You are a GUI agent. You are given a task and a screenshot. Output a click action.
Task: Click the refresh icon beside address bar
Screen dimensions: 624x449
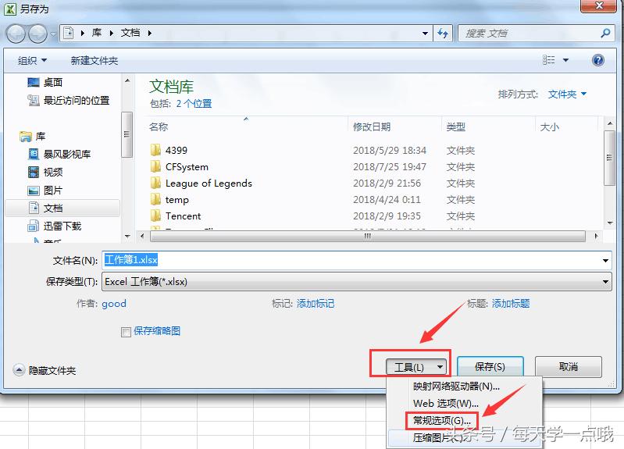click(x=443, y=33)
